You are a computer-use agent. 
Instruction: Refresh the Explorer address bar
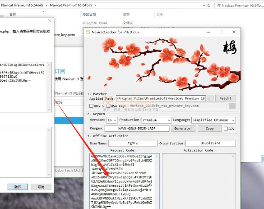click(209, 5)
